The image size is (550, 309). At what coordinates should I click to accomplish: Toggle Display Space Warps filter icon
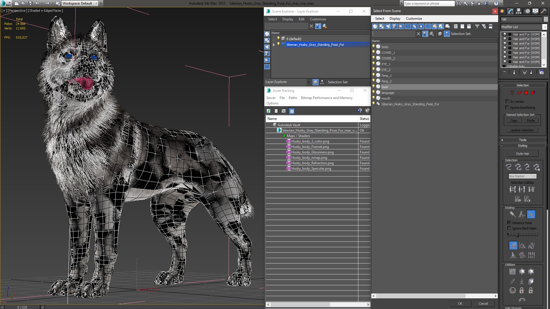408,26
